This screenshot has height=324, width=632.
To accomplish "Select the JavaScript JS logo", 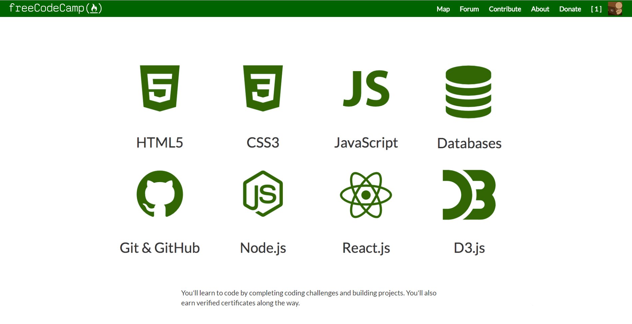I will [x=366, y=89].
